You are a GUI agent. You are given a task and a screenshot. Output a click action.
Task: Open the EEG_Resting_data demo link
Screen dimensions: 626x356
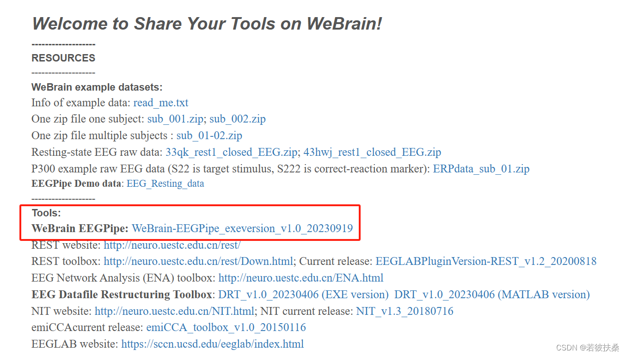[165, 184]
